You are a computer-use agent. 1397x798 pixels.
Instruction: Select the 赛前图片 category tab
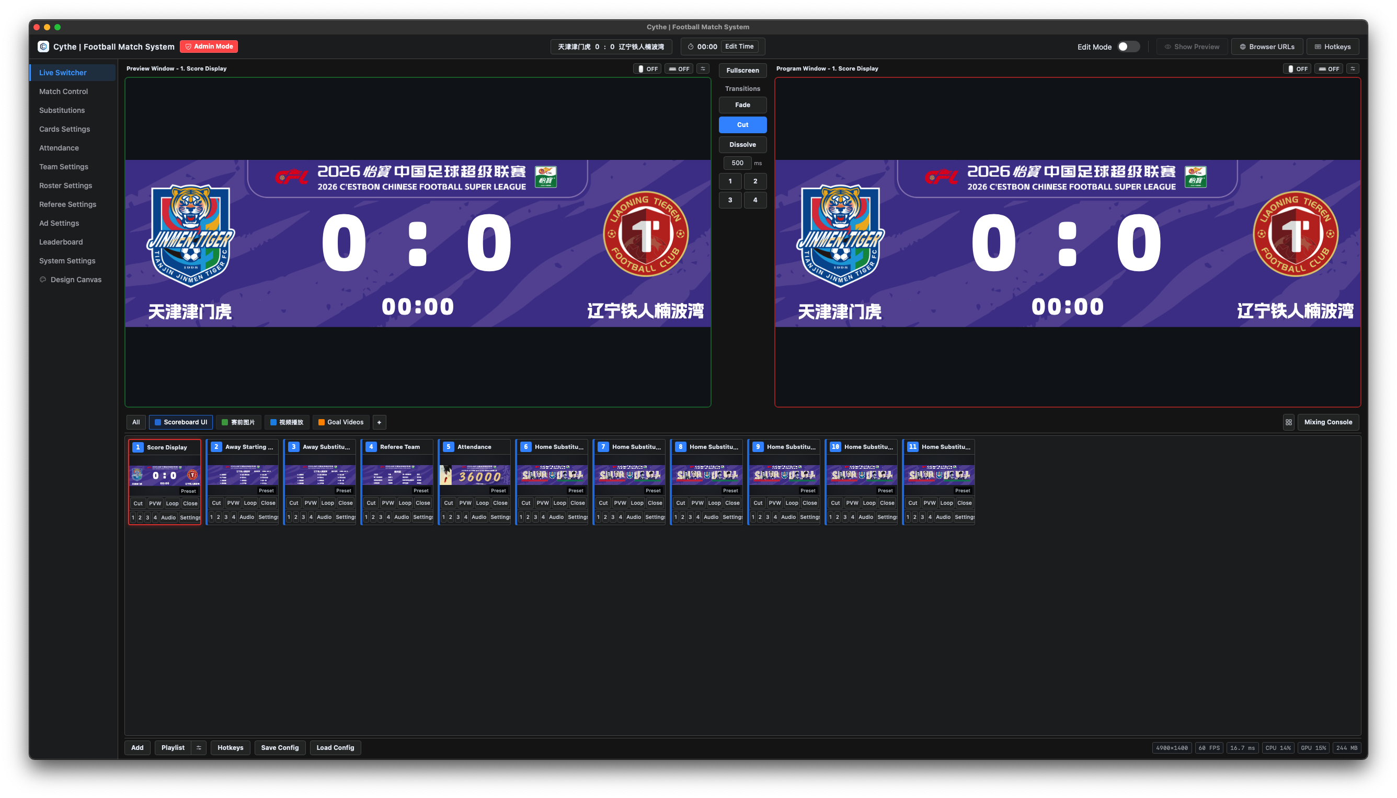pos(238,422)
